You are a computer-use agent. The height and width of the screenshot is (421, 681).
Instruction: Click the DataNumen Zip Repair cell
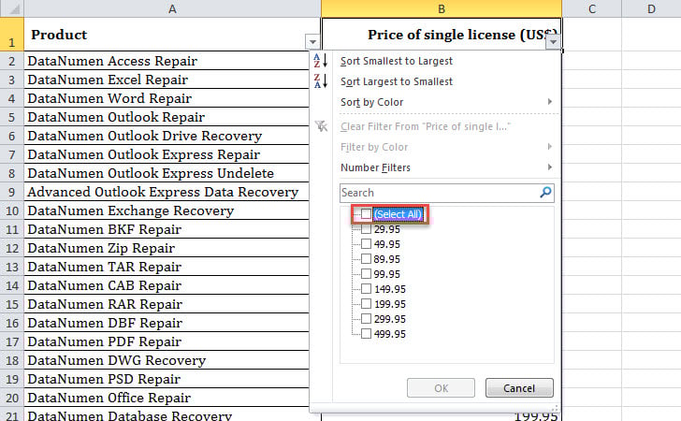point(167,248)
